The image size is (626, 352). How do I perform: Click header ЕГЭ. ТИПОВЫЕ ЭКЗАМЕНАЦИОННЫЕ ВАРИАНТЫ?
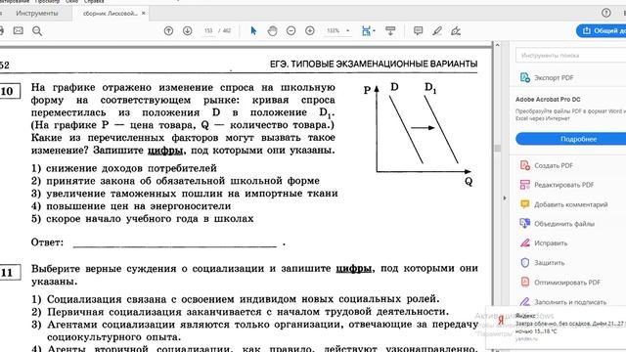tap(374, 64)
